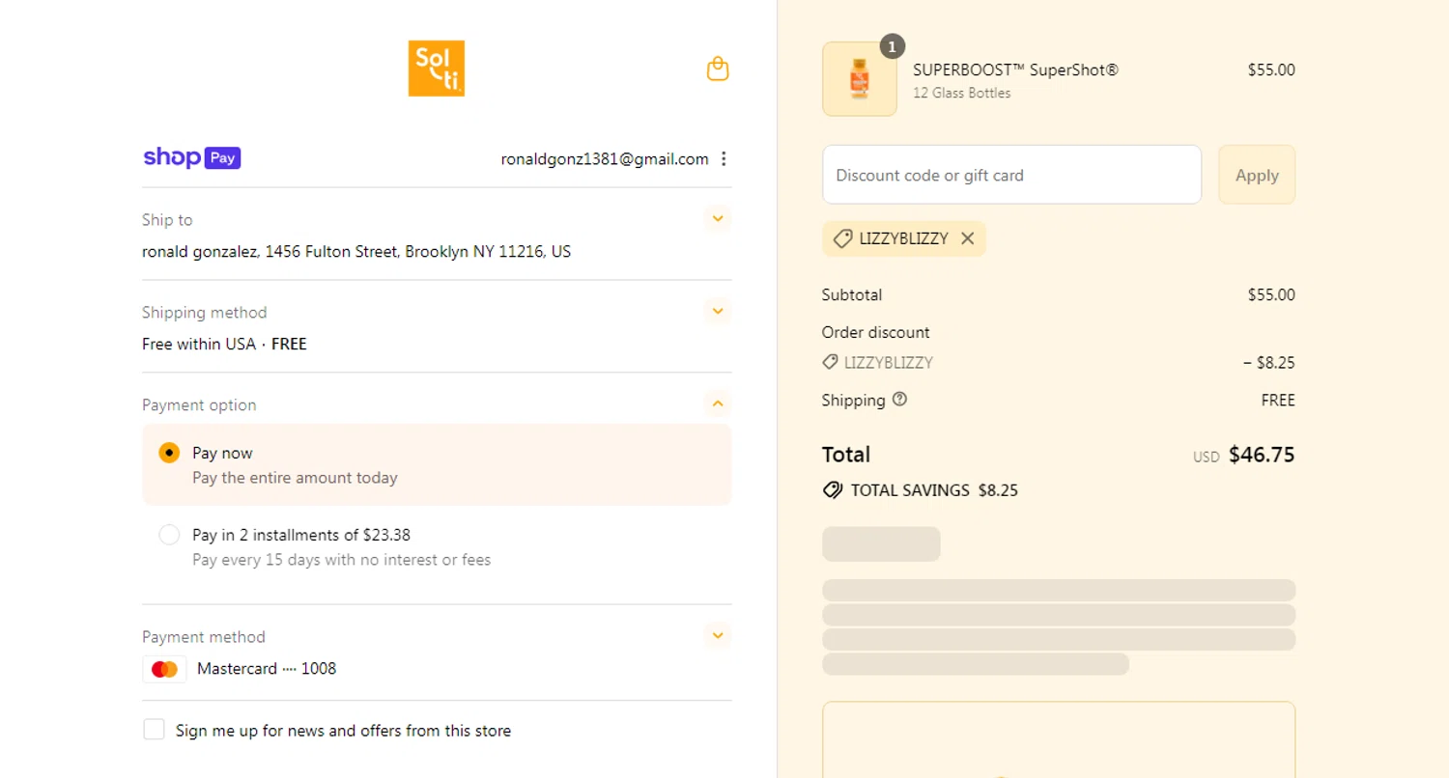
Task: Expand the Shipping method section
Action: tap(718, 312)
